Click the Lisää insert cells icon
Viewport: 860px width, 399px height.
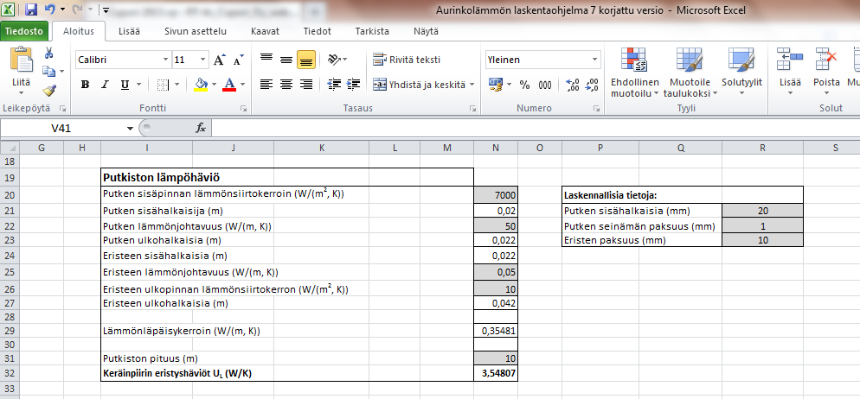coord(790,59)
